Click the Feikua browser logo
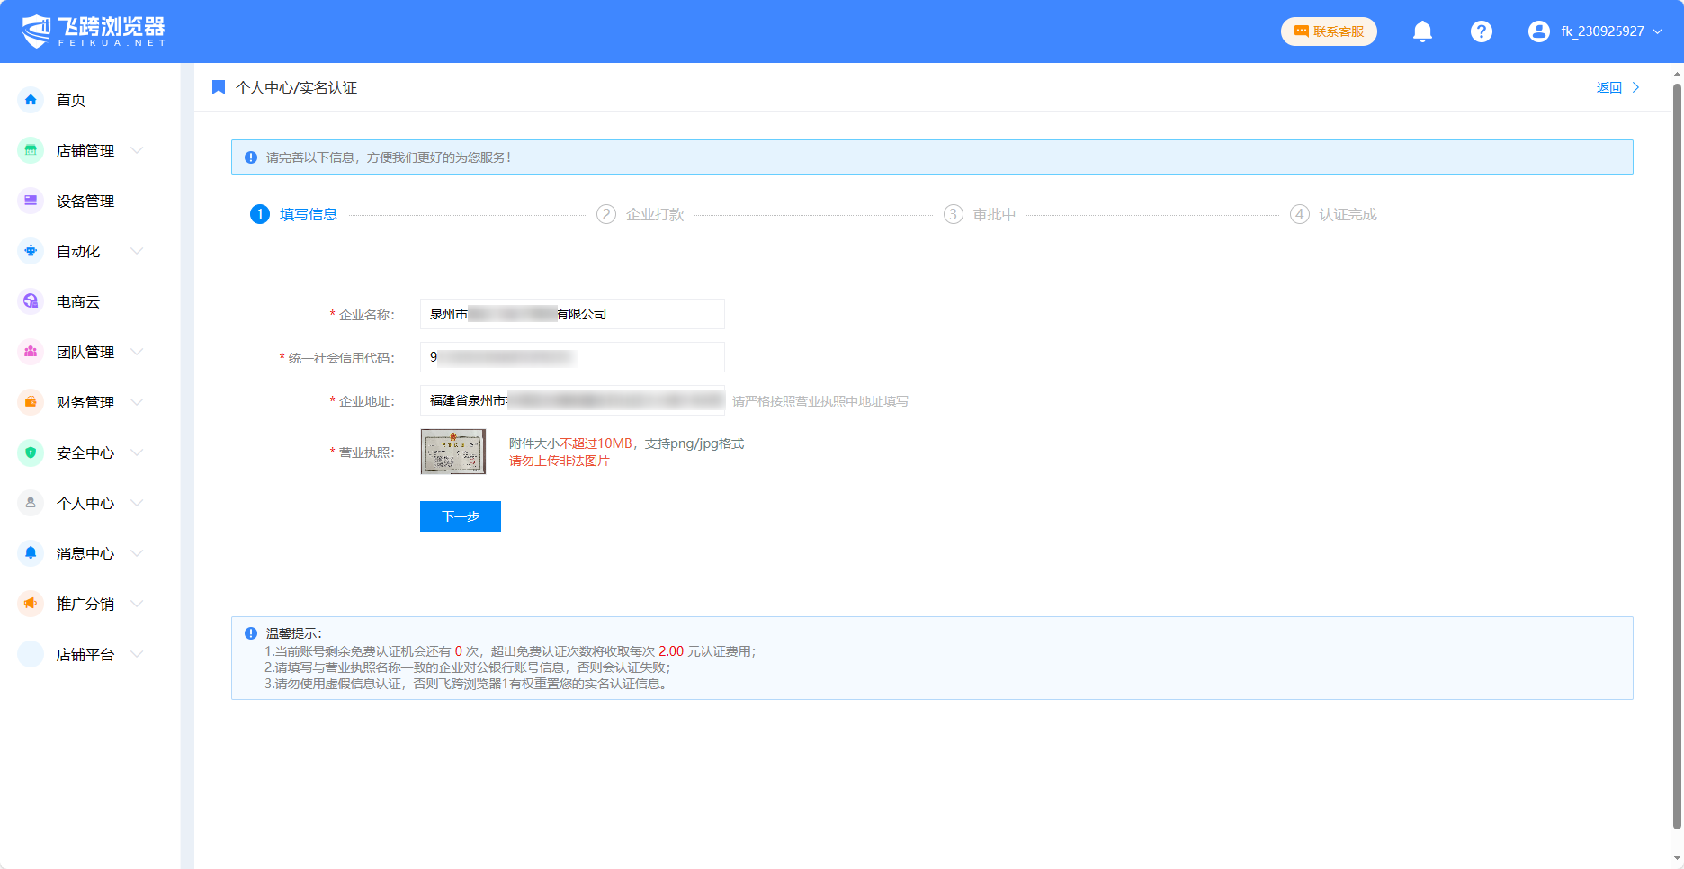The image size is (1684, 869). [x=94, y=31]
